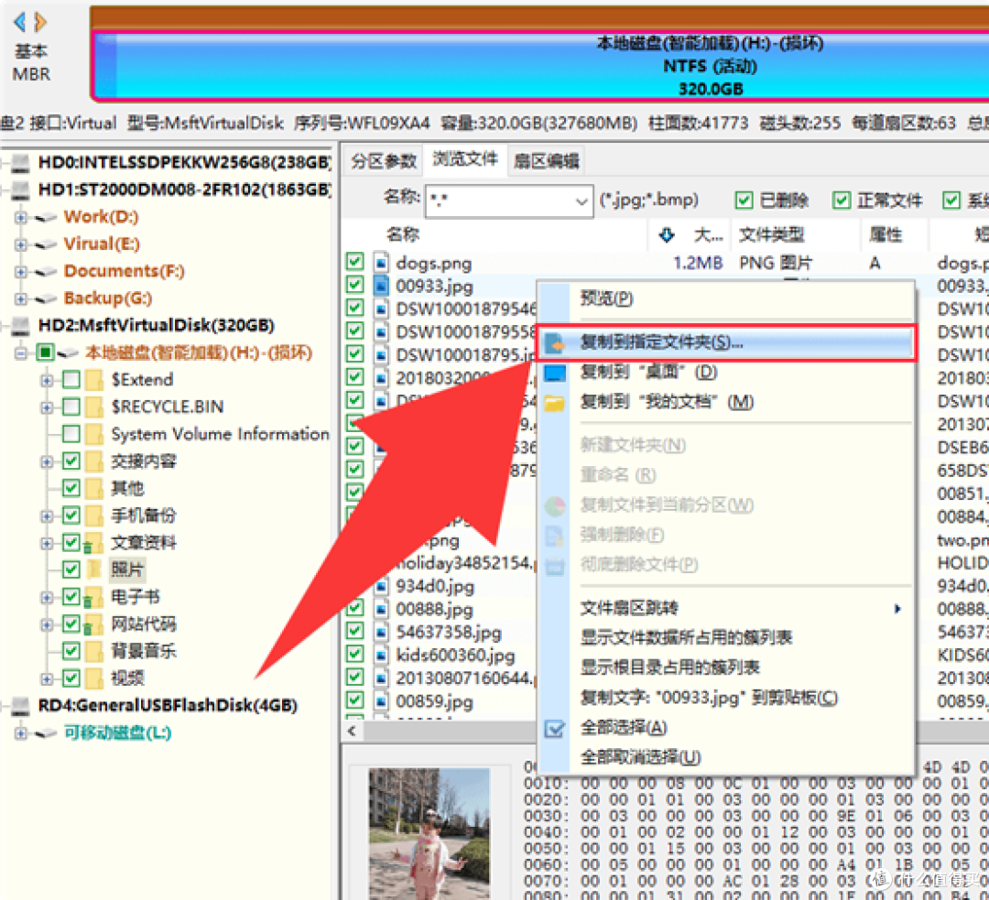
Task: Choose 显示根目录占用的簇列表 menu item
Action: pyautogui.click(x=725, y=667)
